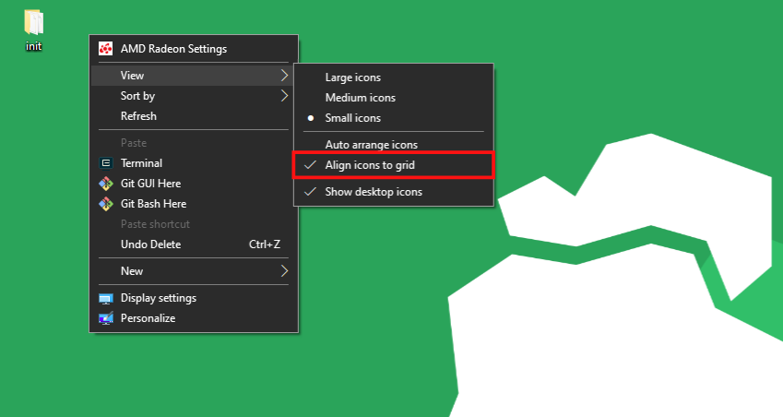Enable Auto arrange icons

(x=394, y=145)
